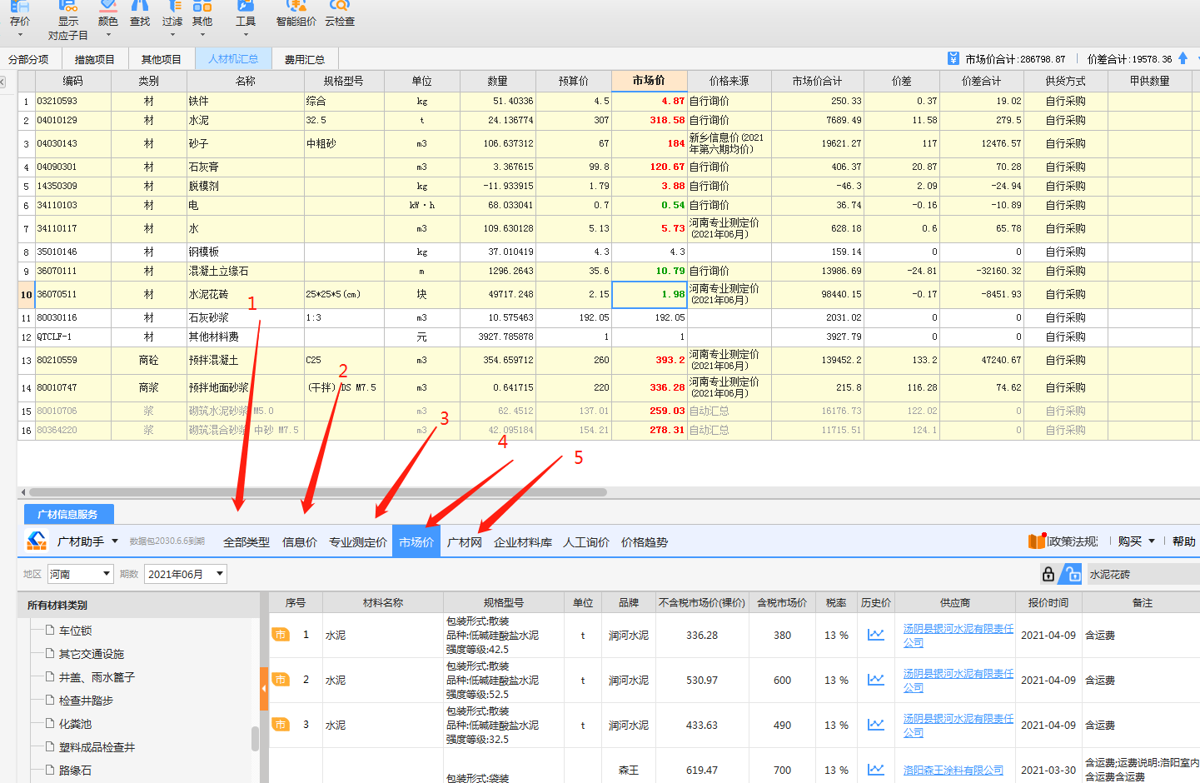The width and height of the screenshot is (1200, 783).
Task: Select the 井盖、雨水篦子 tree item
Action: pyautogui.click(x=97, y=677)
